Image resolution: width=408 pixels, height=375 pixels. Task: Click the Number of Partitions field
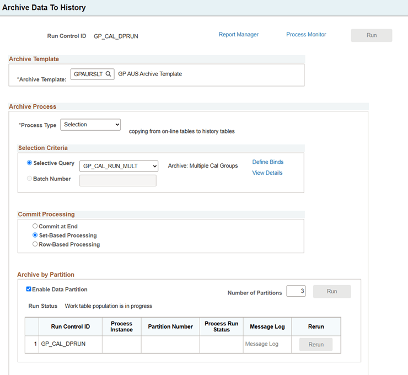(296, 291)
